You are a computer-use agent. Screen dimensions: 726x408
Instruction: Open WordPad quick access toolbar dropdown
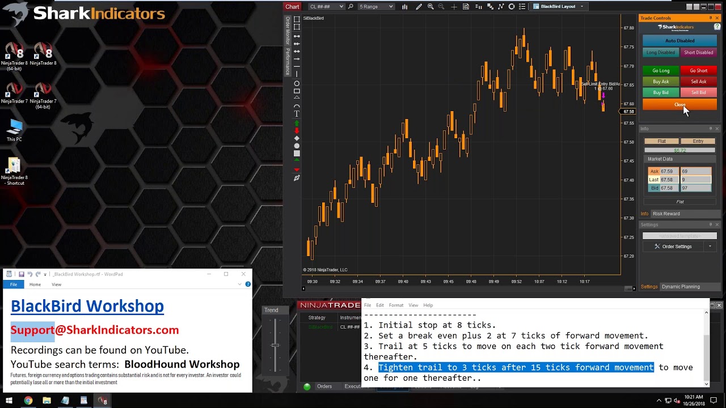point(45,274)
